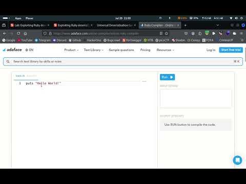Expand the Test Library dropdown menu
The width and height of the screenshot is (246, 184).
pyautogui.click(x=94, y=50)
